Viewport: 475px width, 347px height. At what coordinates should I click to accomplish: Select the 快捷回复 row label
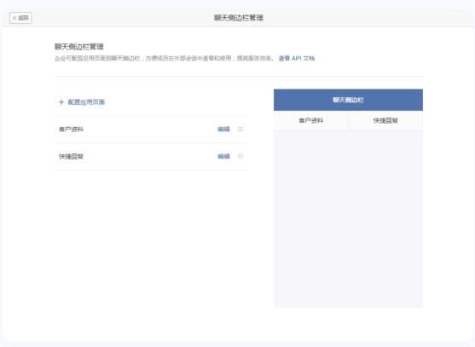click(71, 157)
